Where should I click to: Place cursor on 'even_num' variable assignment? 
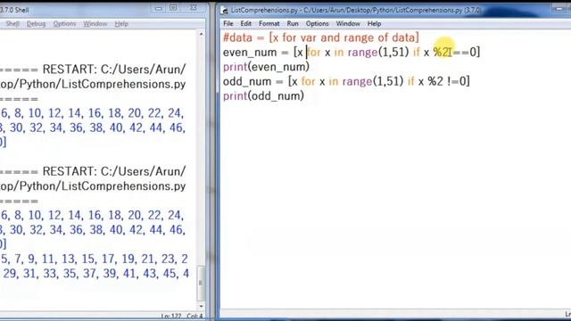pos(250,53)
